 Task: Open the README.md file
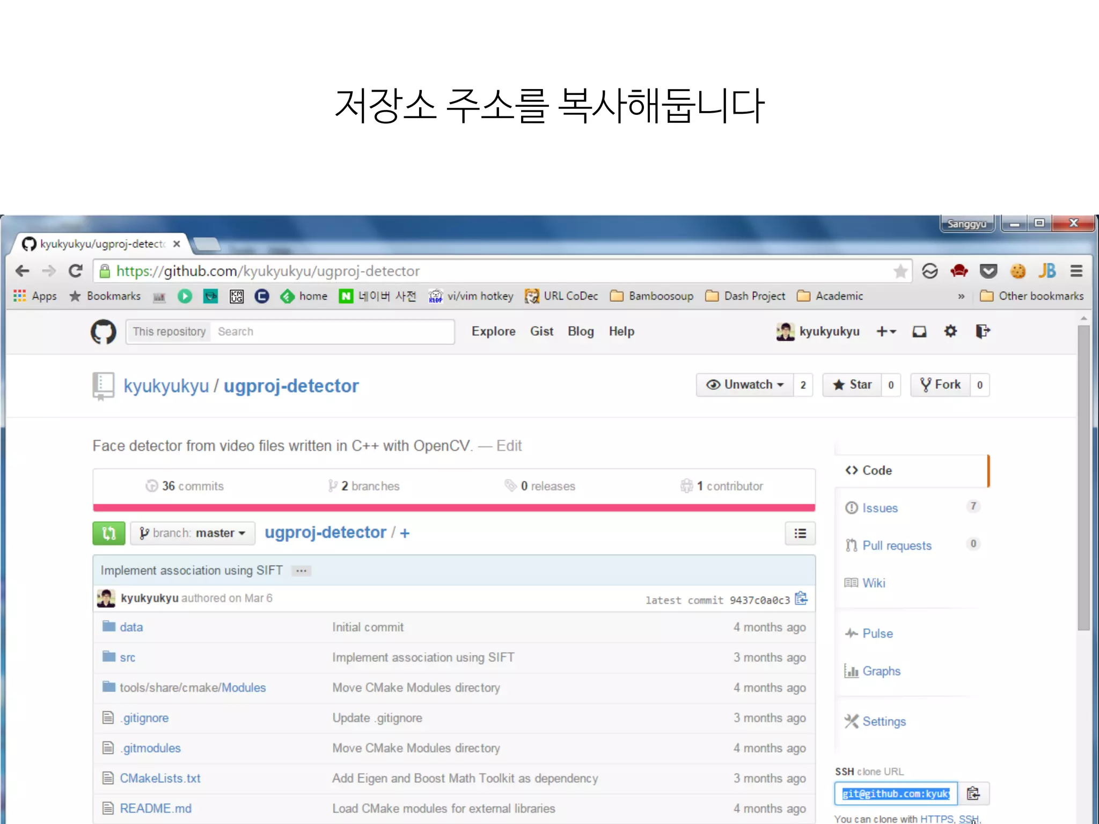[x=156, y=808]
